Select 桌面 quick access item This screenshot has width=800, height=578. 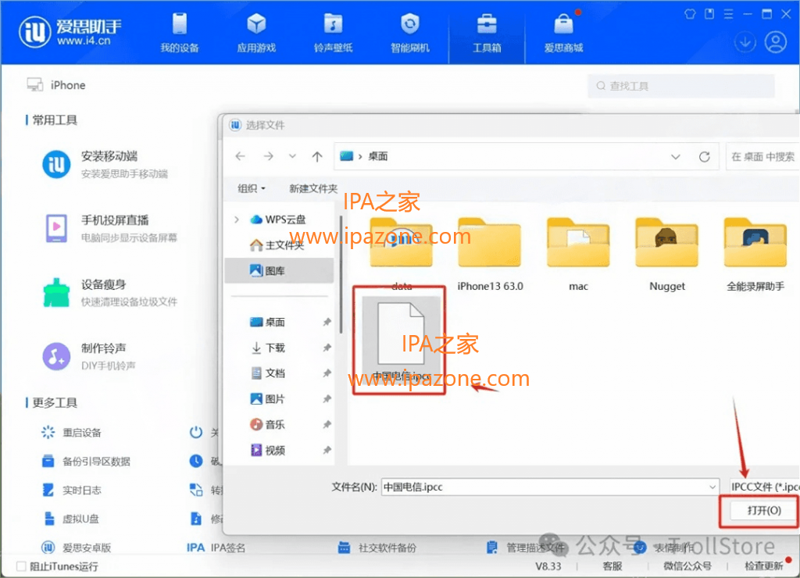coord(268,322)
